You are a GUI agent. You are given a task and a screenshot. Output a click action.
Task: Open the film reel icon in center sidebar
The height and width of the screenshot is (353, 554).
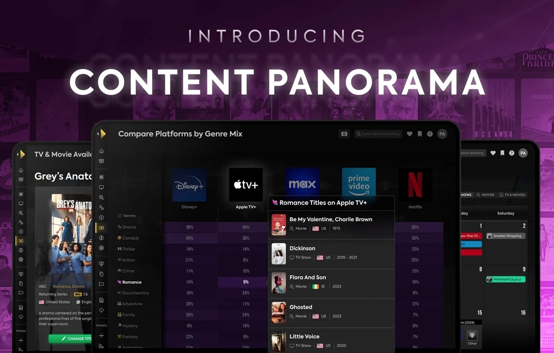pos(102,248)
